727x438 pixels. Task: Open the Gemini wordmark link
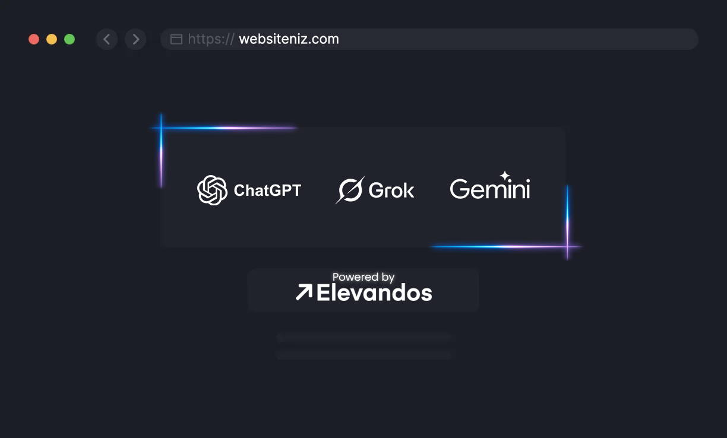point(490,189)
